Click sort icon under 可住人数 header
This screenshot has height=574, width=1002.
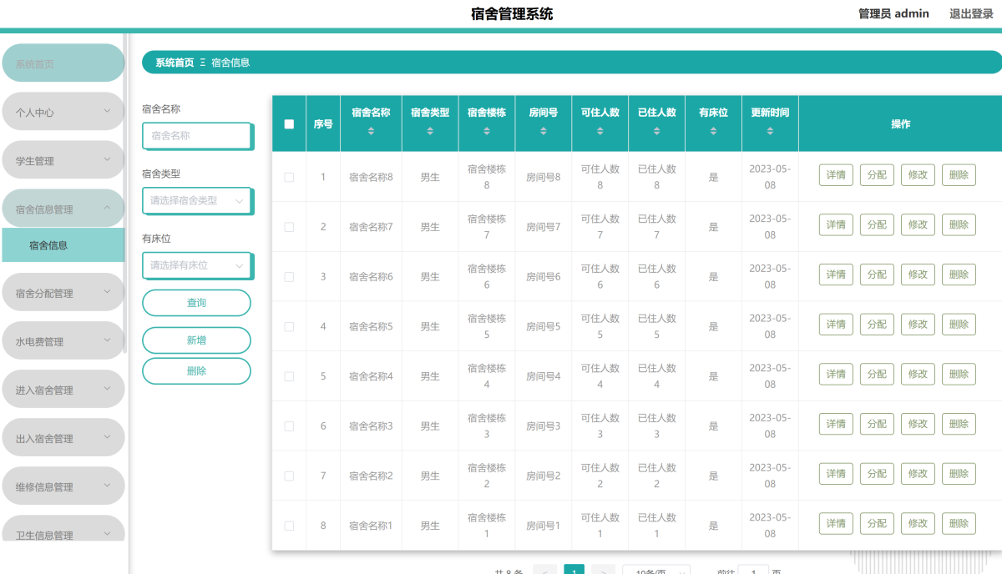[600, 132]
